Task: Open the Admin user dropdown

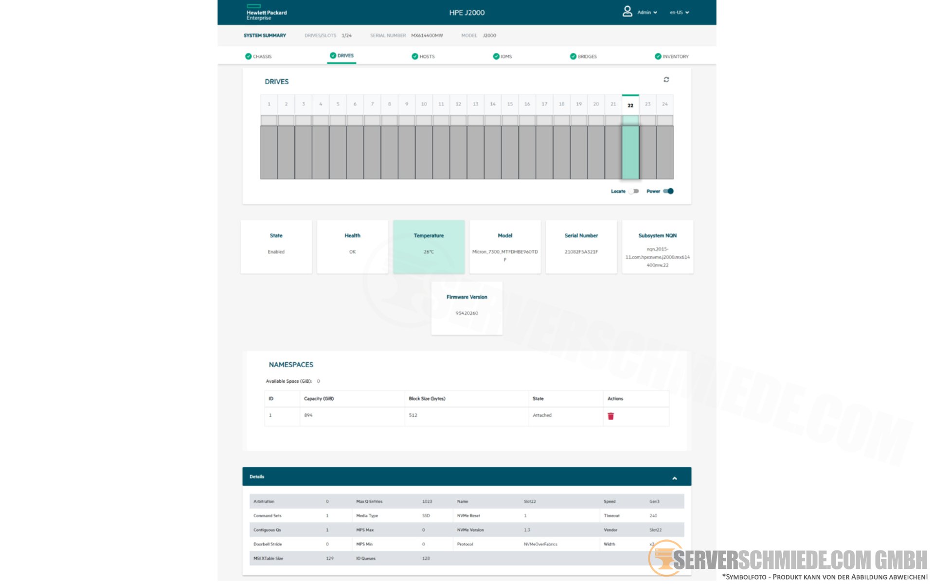Action: (647, 13)
